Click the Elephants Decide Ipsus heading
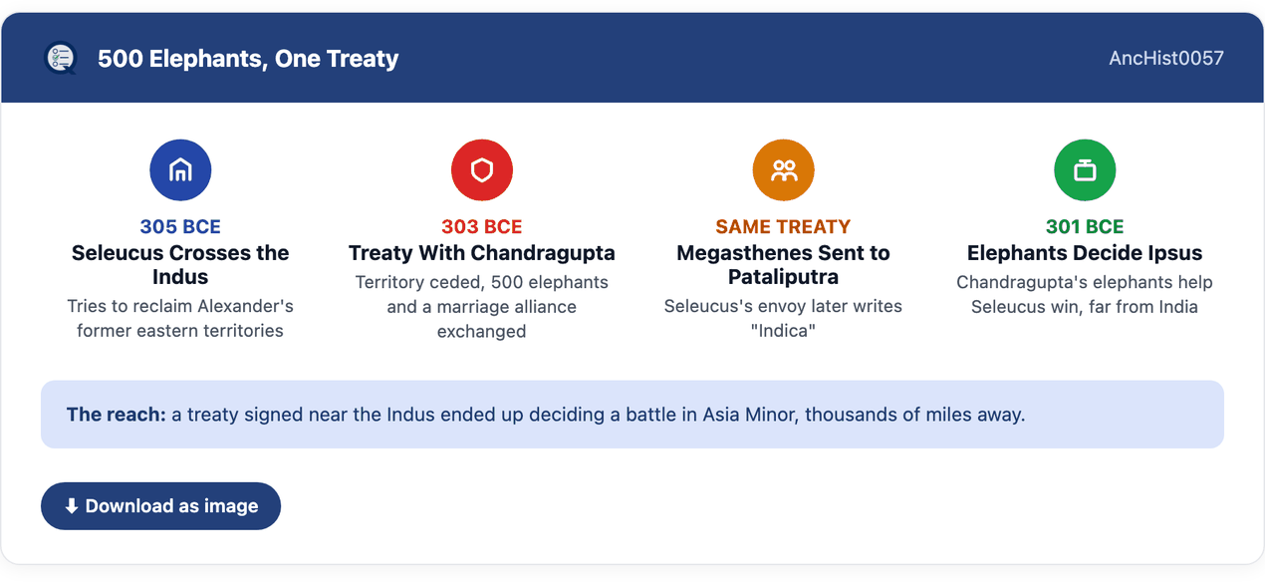 pos(1085,252)
